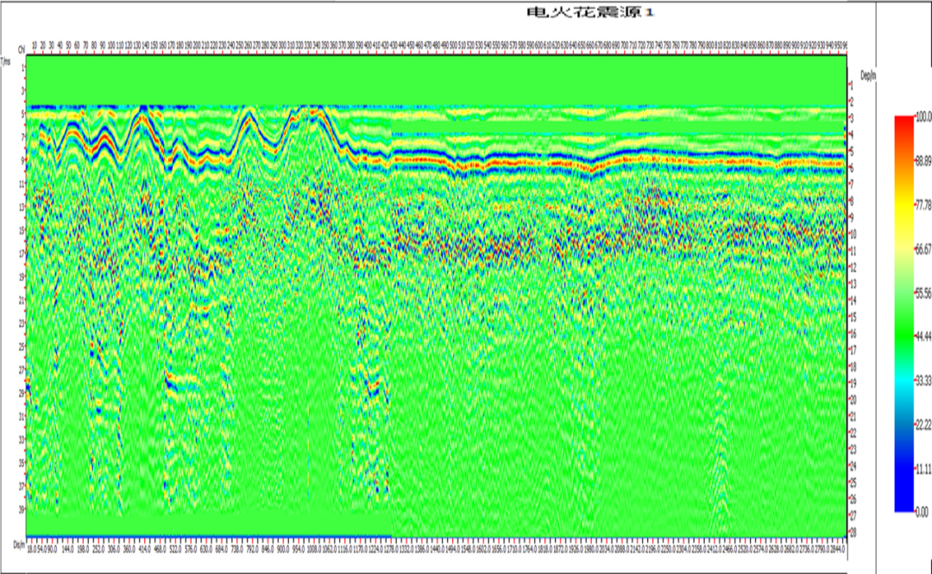
Task: Click channel 100 tick on top axis
Action: click(111, 45)
